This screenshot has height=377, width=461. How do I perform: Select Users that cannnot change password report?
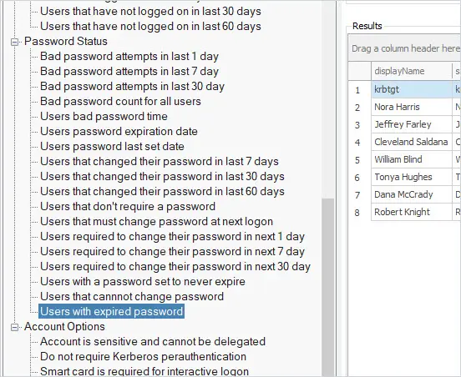coord(132,297)
